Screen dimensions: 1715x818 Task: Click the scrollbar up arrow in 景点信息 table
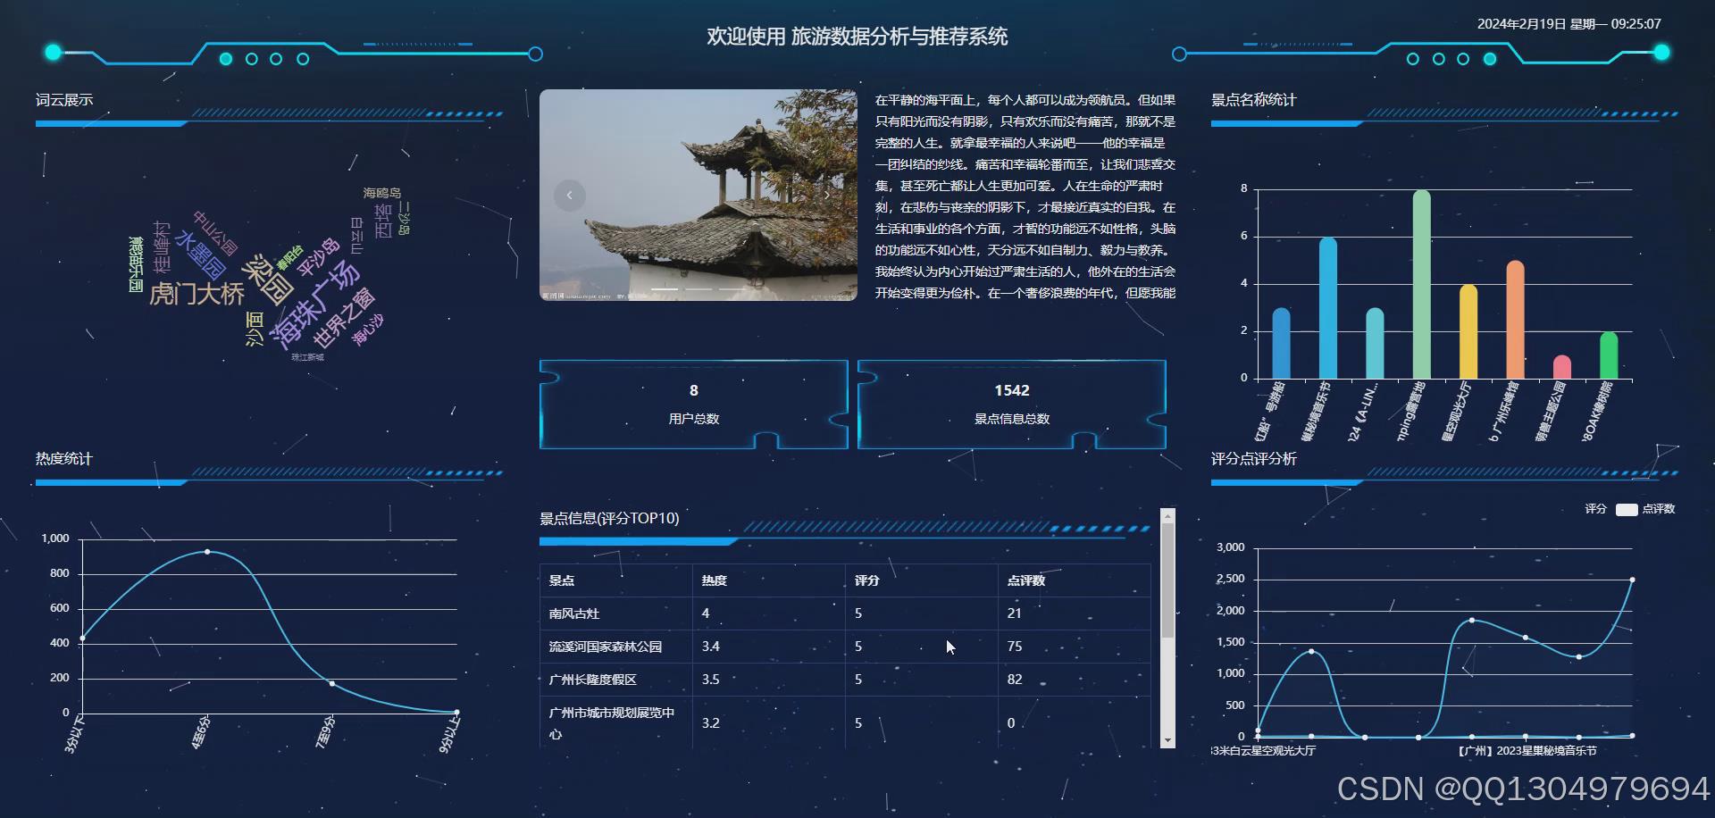pyautogui.click(x=1167, y=516)
